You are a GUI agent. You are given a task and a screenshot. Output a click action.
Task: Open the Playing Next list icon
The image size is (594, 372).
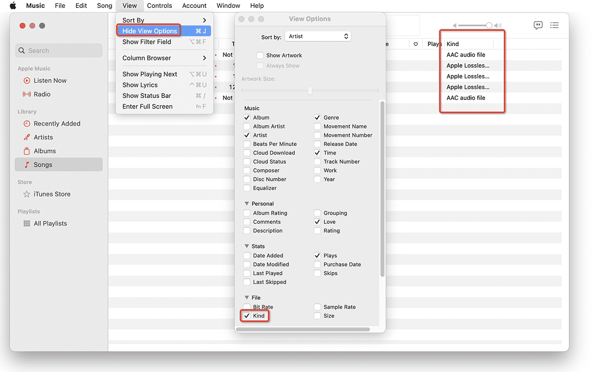554,25
